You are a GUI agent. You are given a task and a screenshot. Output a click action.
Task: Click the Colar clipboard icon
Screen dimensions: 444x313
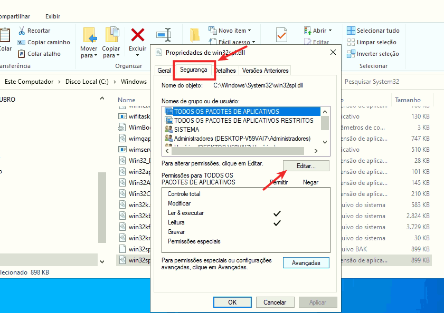(x=5, y=35)
